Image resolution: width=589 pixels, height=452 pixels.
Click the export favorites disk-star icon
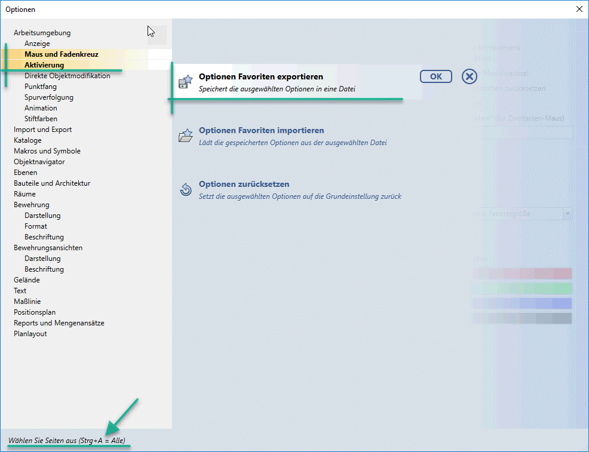tap(186, 82)
